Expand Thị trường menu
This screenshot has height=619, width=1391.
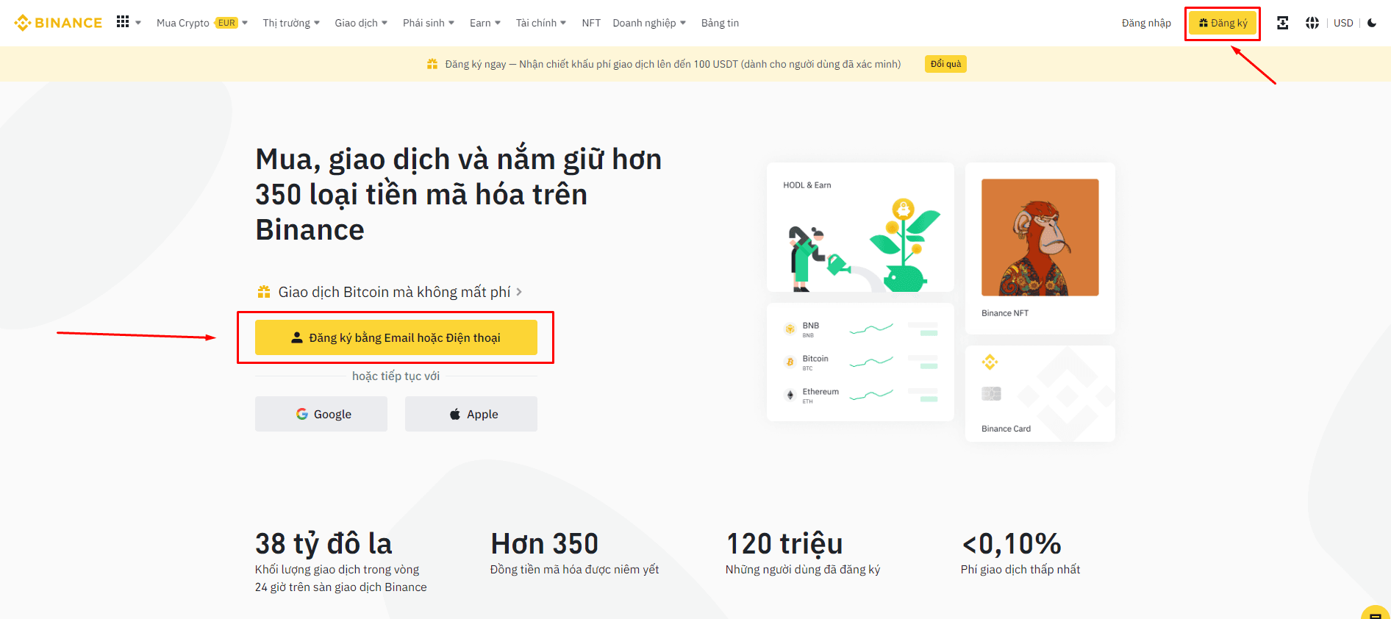pyautogui.click(x=291, y=23)
